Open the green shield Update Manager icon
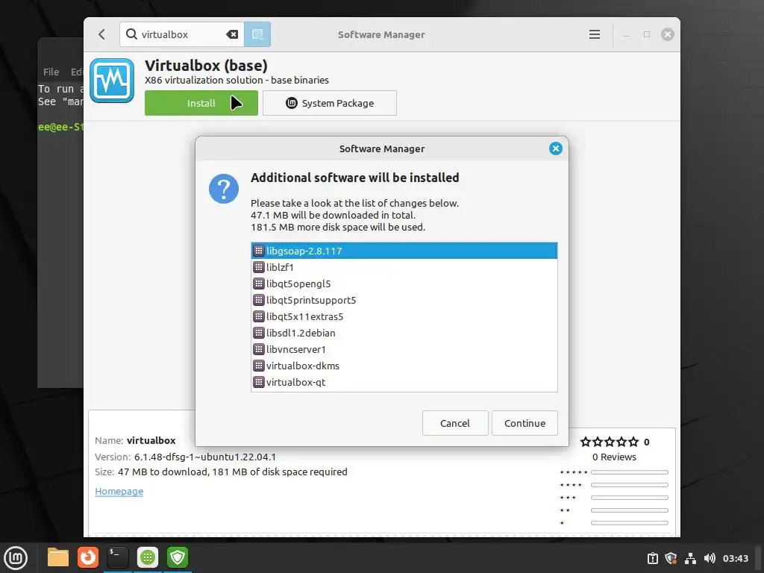 point(178,557)
